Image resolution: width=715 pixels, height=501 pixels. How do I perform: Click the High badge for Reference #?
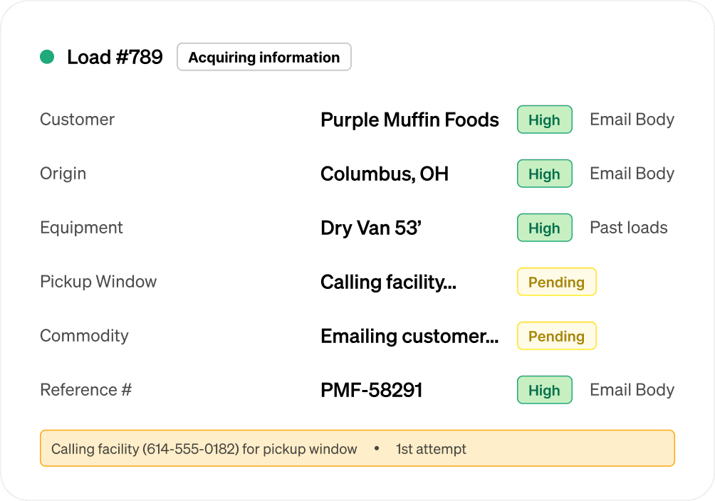(x=544, y=391)
